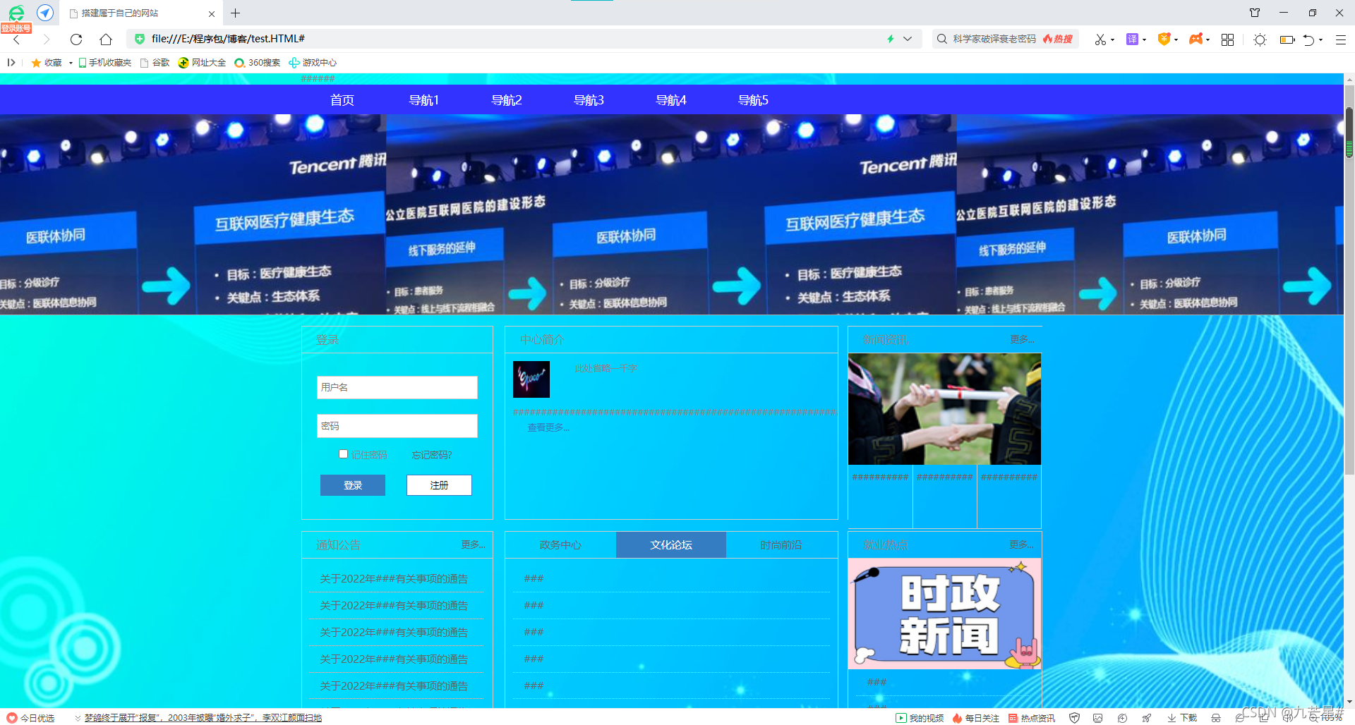Viewport: 1355px width, 725px height.
Task: Click the search box magnifier icon
Action: [x=941, y=39]
